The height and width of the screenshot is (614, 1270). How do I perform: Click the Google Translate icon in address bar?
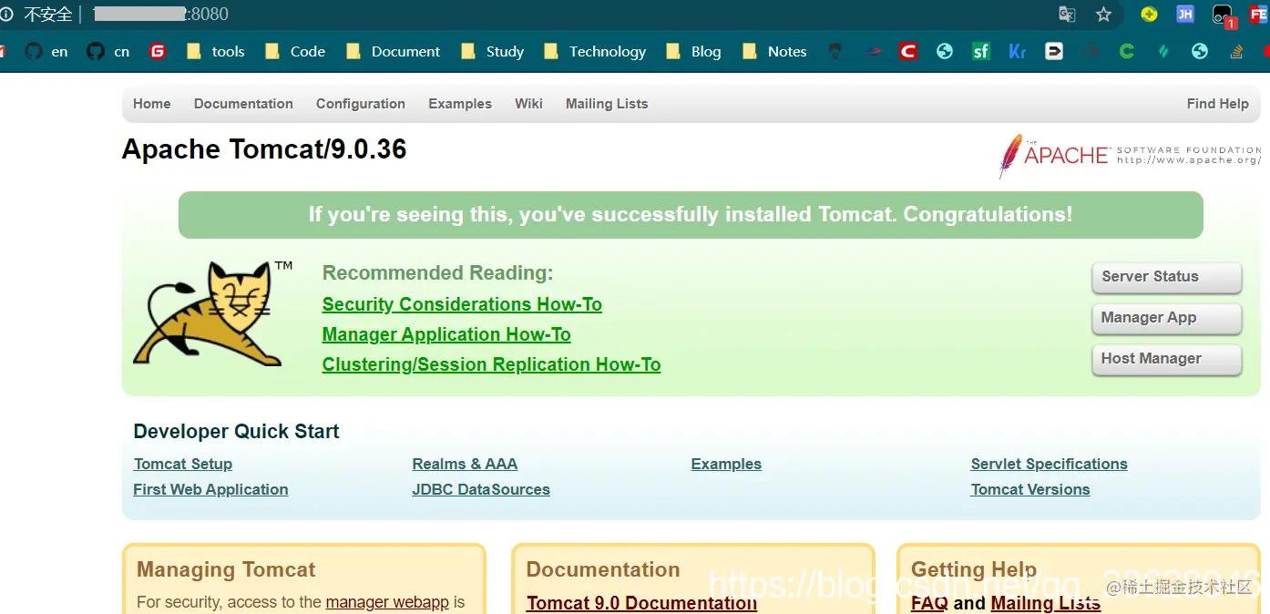[x=1067, y=15]
